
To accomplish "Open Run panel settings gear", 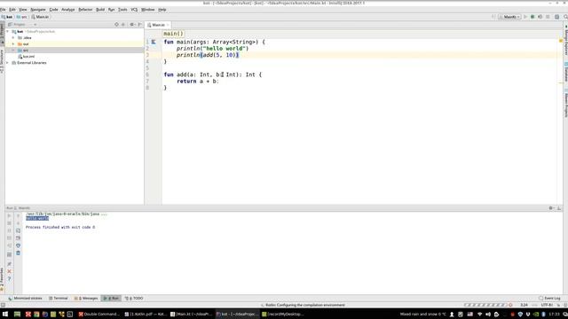I will click(551, 208).
